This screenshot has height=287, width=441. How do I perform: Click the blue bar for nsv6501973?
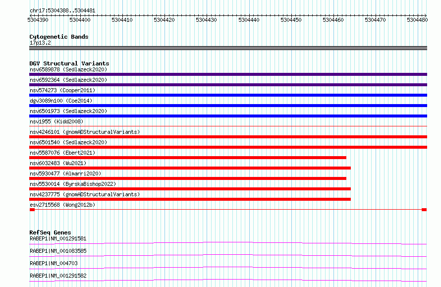(228, 116)
